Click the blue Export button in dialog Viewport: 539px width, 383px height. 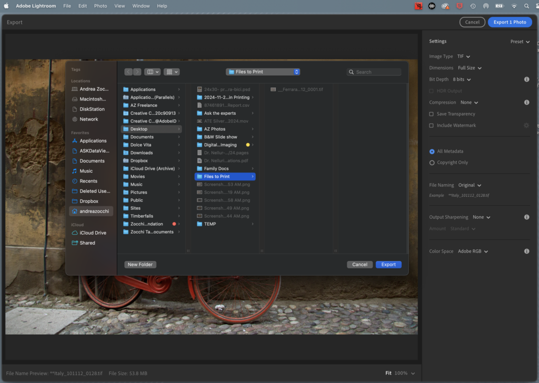(x=388, y=265)
